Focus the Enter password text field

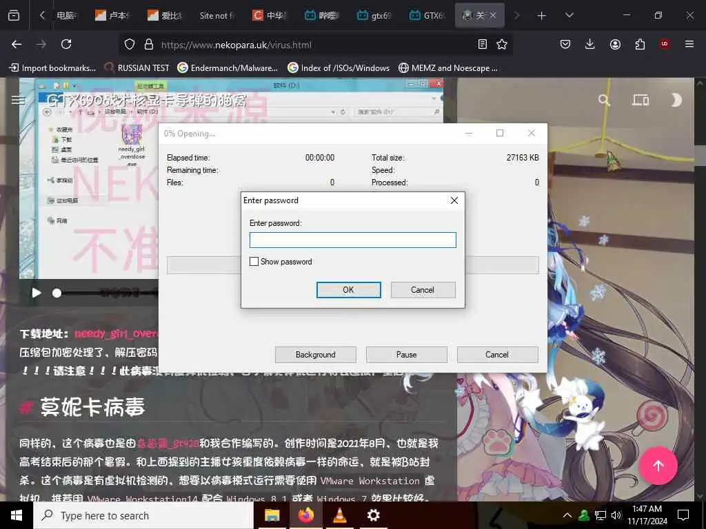[352, 240]
